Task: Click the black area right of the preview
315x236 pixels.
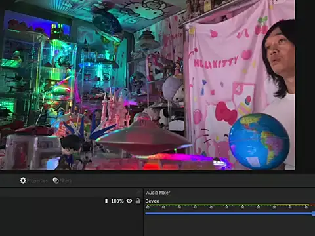Action: 305,85
